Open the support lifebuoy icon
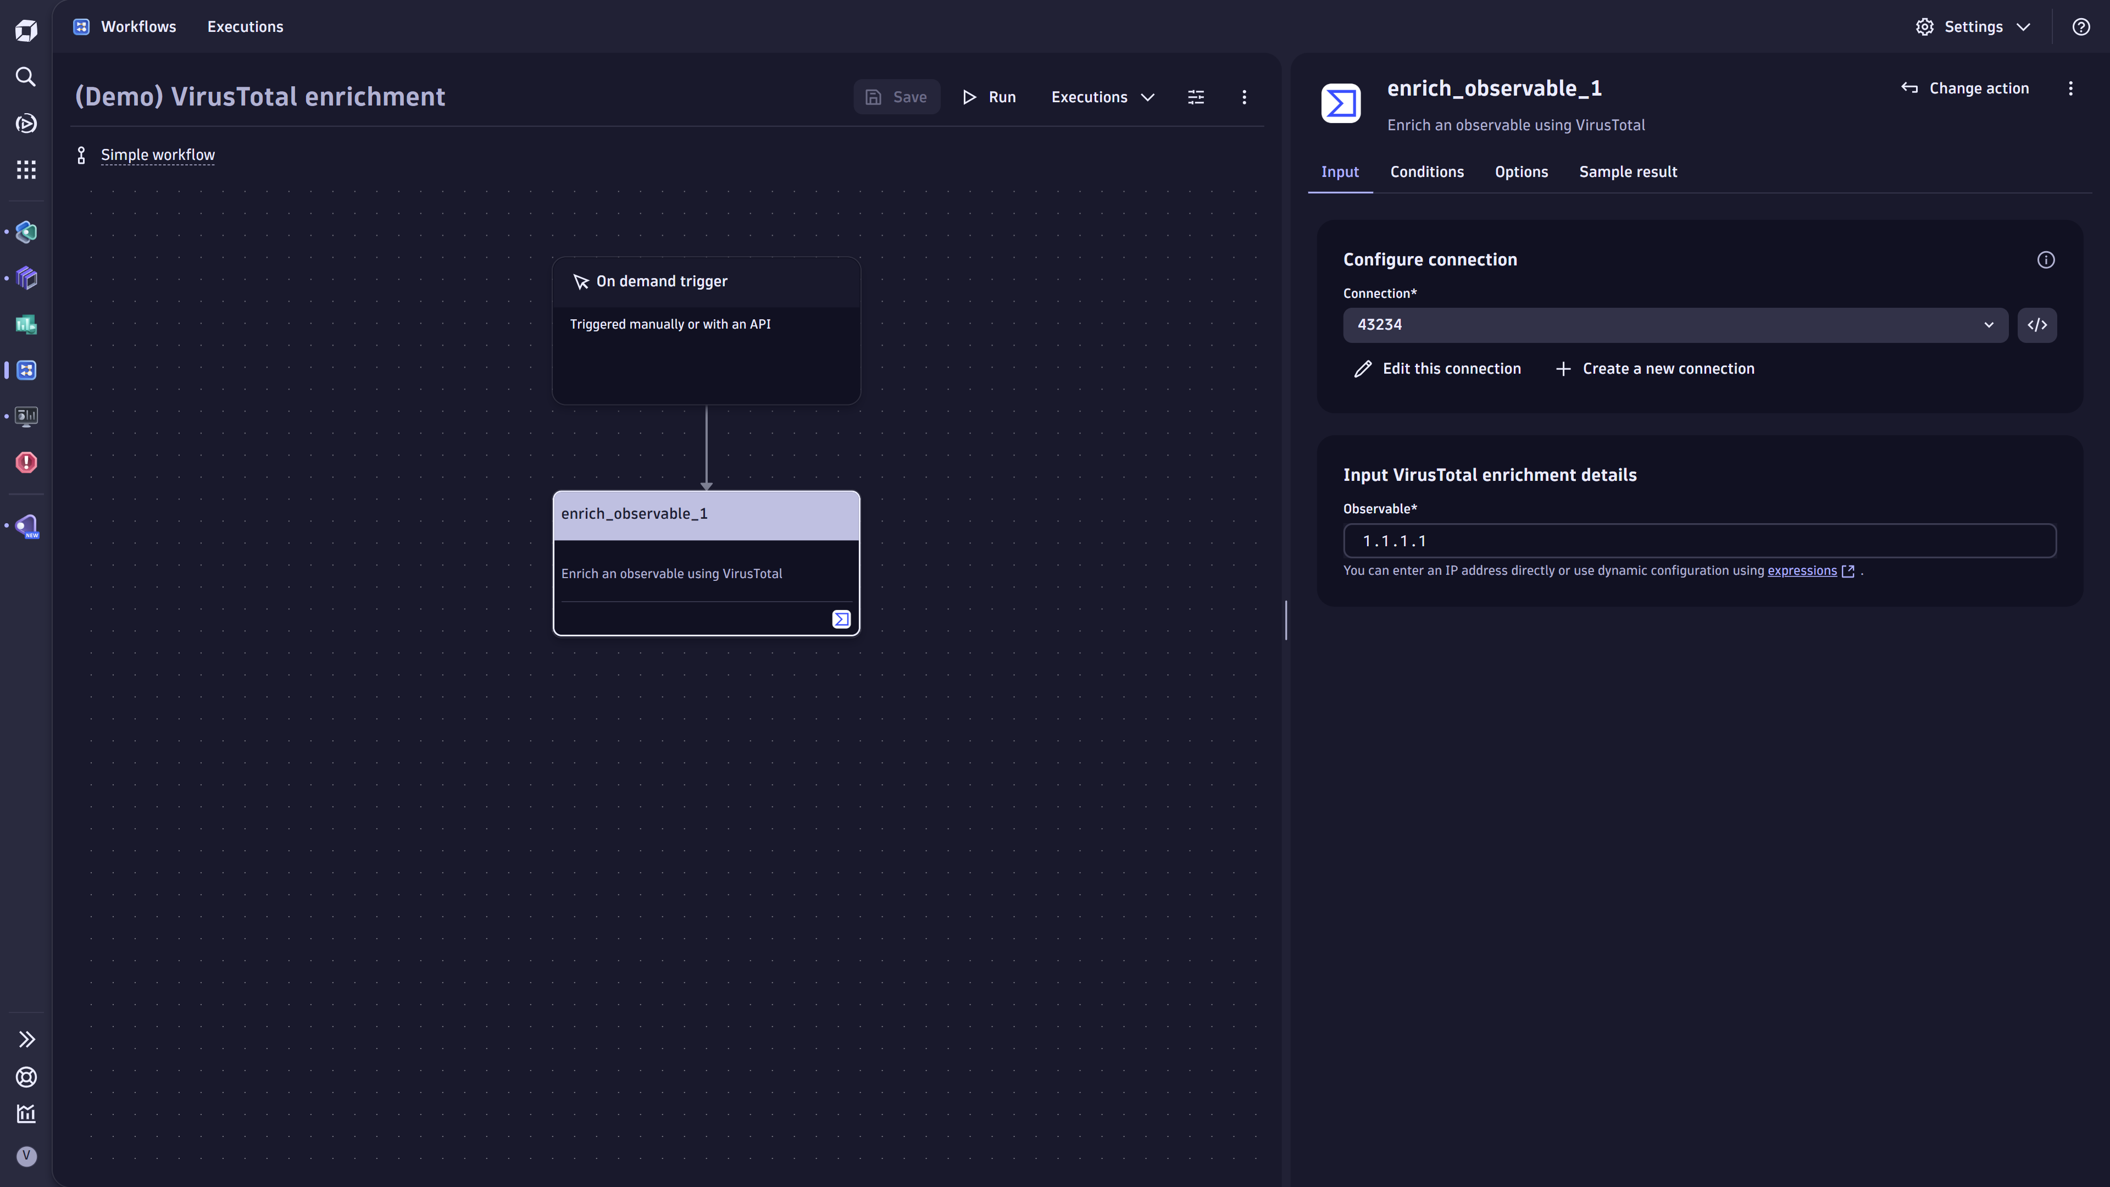The width and height of the screenshot is (2110, 1187). [26, 1077]
